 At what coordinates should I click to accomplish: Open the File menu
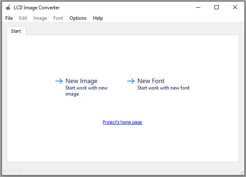[x=9, y=18]
